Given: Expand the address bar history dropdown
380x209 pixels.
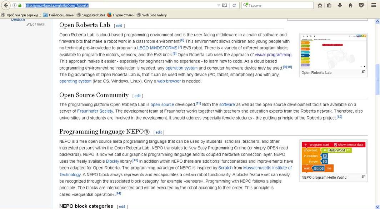Looking at the screenshot, I should [x=219, y=5].
